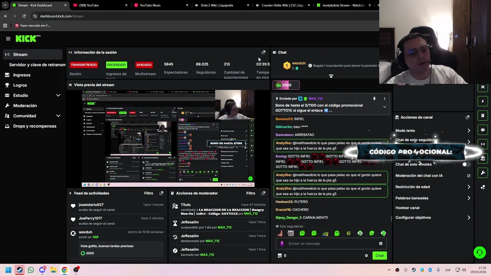Open the Kick hamburger menu
This screenshot has width=491, height=276.
[x=8, y=39]
